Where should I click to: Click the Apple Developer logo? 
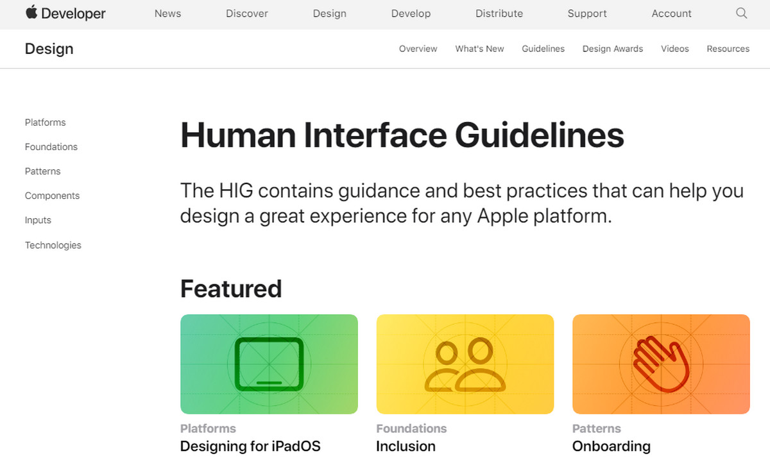65,13
